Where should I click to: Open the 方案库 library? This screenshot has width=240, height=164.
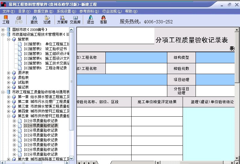62,20
